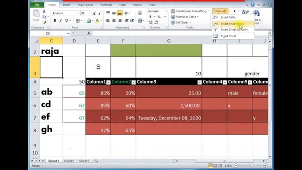Increase font size with Grow Font
302x170 pixels.
[x=94, y=13]
